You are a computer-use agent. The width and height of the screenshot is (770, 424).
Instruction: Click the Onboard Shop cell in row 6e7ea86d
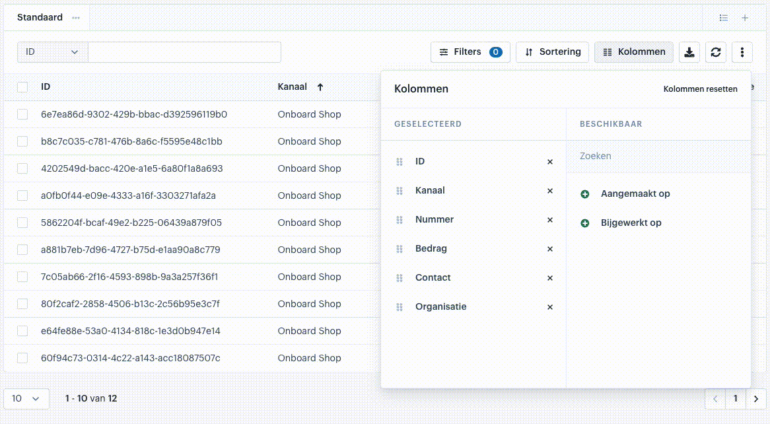(309, 114)
